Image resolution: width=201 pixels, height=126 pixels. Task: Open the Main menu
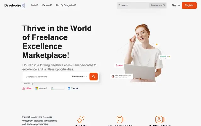(x=35, y=5)
